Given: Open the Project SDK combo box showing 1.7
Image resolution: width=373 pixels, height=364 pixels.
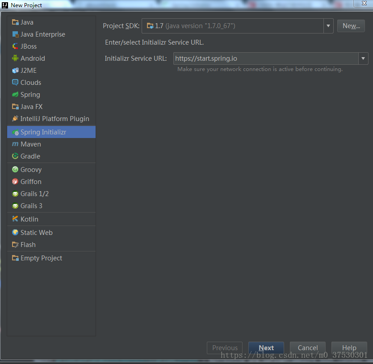Looking at the screenshot, I should coord(237,26).
